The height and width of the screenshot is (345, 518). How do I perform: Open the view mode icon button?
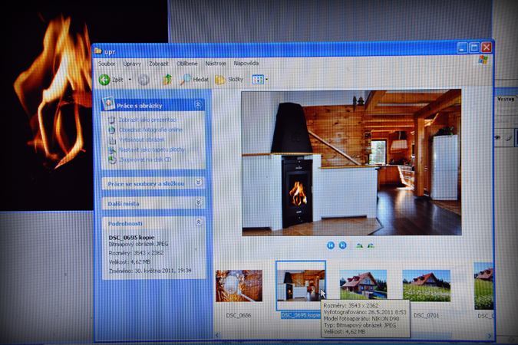[258, 79]
